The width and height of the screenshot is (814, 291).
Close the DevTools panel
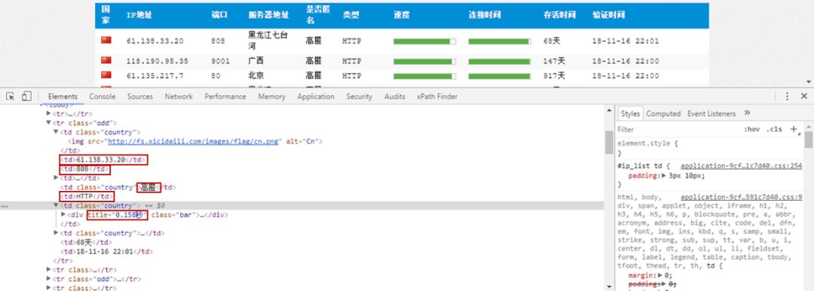(803, 96)
